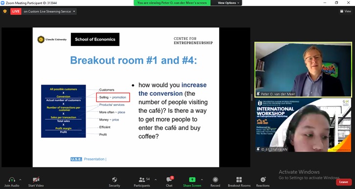Open the live streaming service dropdown
This screenshot has height=189, width=355.
(49, 12)
